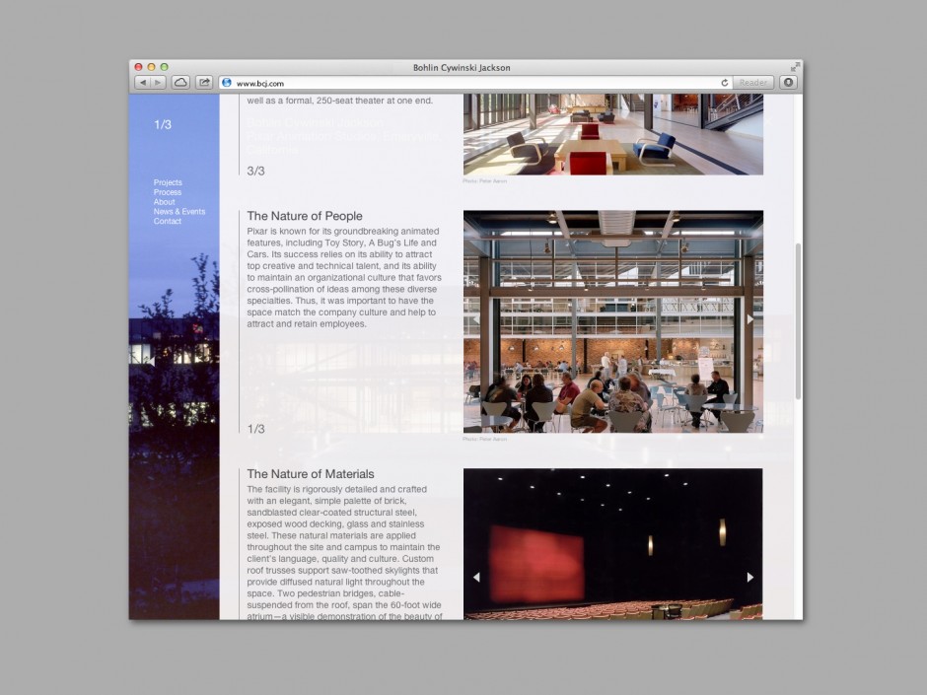
Task: Click the 1/3 counter under The Nature of People
Action: point(256,429)
